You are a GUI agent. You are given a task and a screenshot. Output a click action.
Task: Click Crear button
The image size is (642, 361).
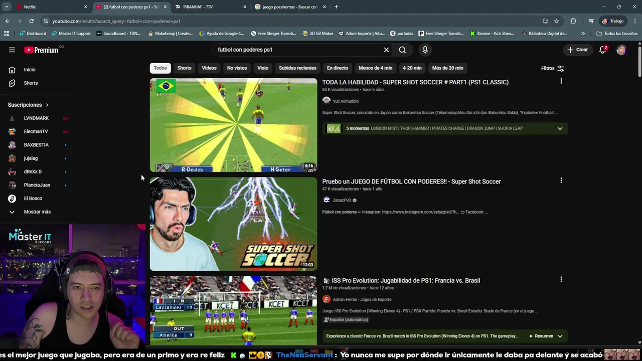pos(577,50)
